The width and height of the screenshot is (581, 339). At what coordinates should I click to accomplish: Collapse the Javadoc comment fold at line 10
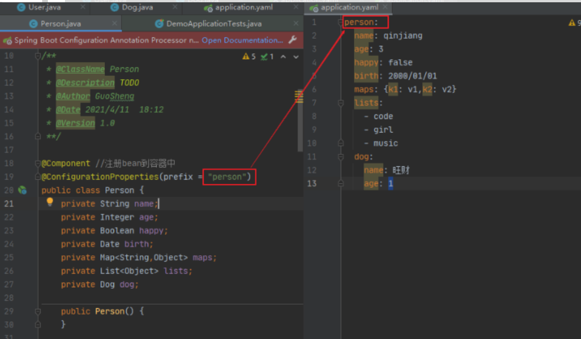pyautogui.click(x=38, y=56)
